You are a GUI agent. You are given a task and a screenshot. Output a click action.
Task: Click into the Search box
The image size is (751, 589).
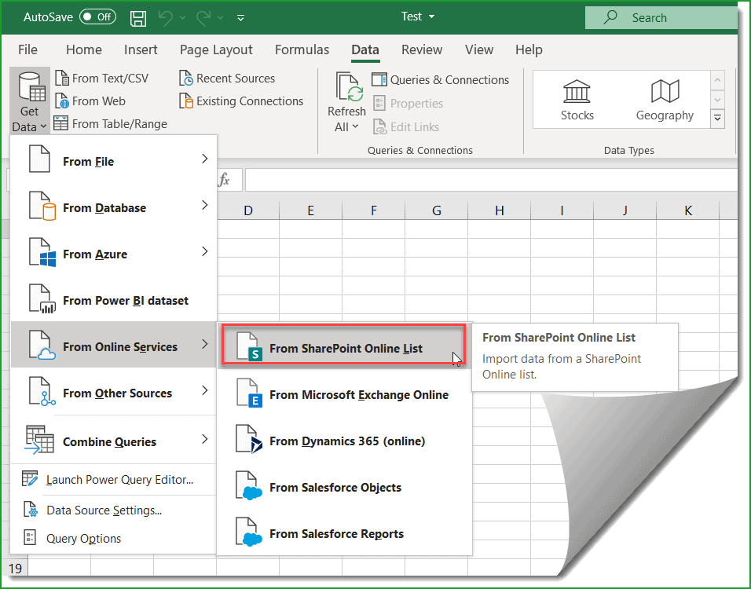point(661,18)
